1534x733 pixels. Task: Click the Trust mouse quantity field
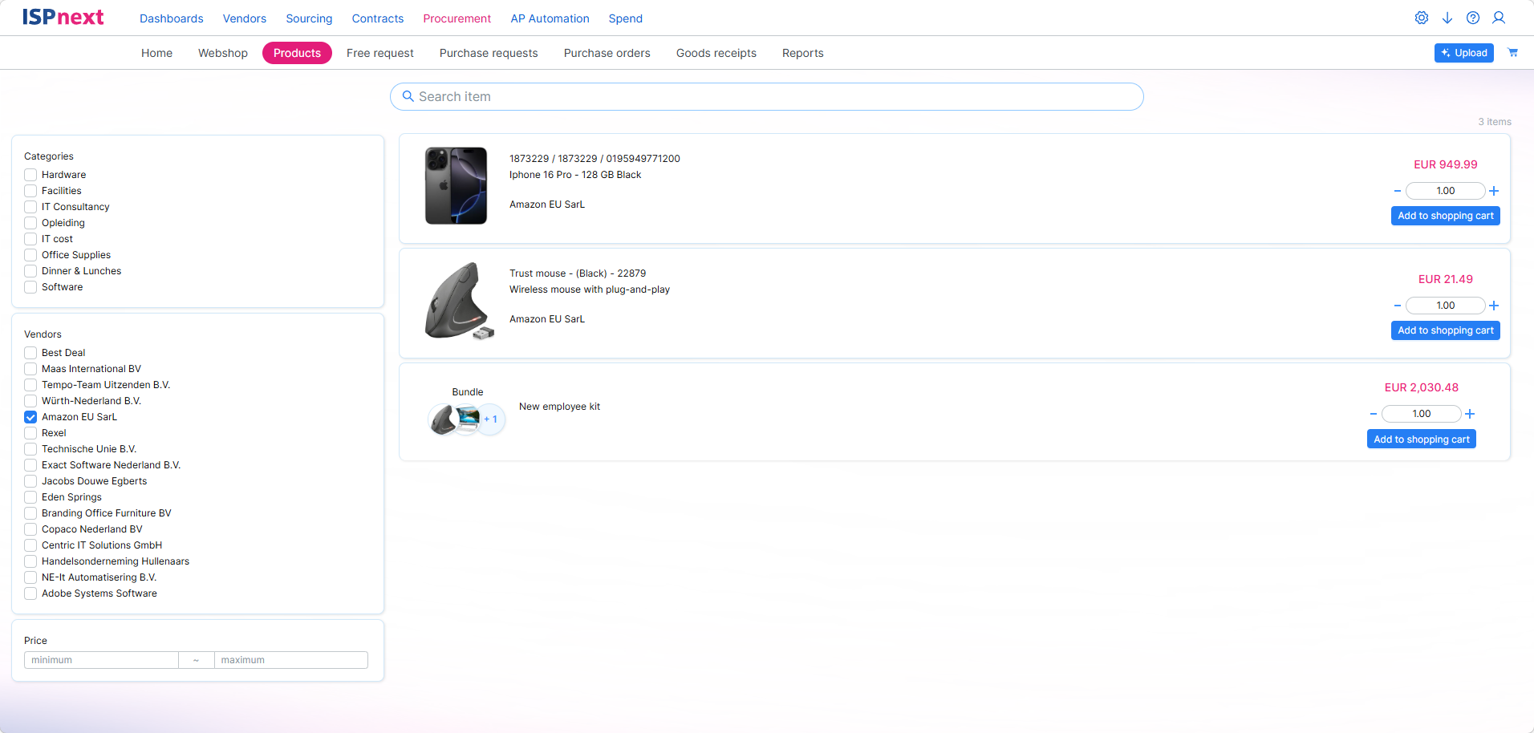1446,306
